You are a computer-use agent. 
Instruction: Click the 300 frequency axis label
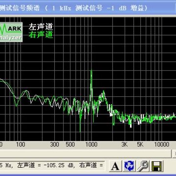pyautogui.click(x=54, y=144)
